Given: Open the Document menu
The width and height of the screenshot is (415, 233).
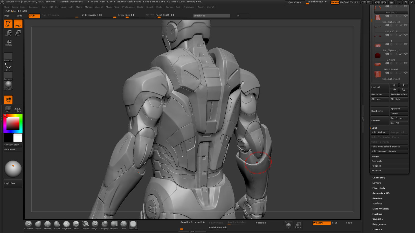Looking at the screenshot, I should (34, 7).
